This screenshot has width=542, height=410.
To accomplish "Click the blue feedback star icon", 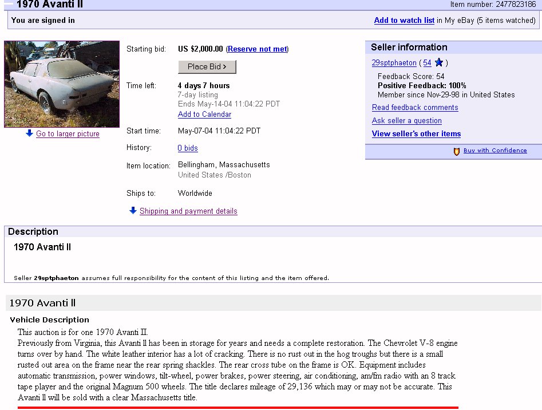I will point(438,62).
